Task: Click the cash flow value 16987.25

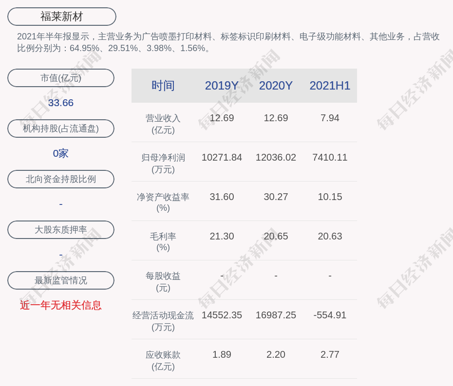Action: tap(276, 315)
